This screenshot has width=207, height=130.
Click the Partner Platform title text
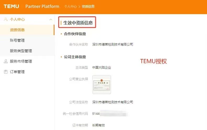(42, 6)
